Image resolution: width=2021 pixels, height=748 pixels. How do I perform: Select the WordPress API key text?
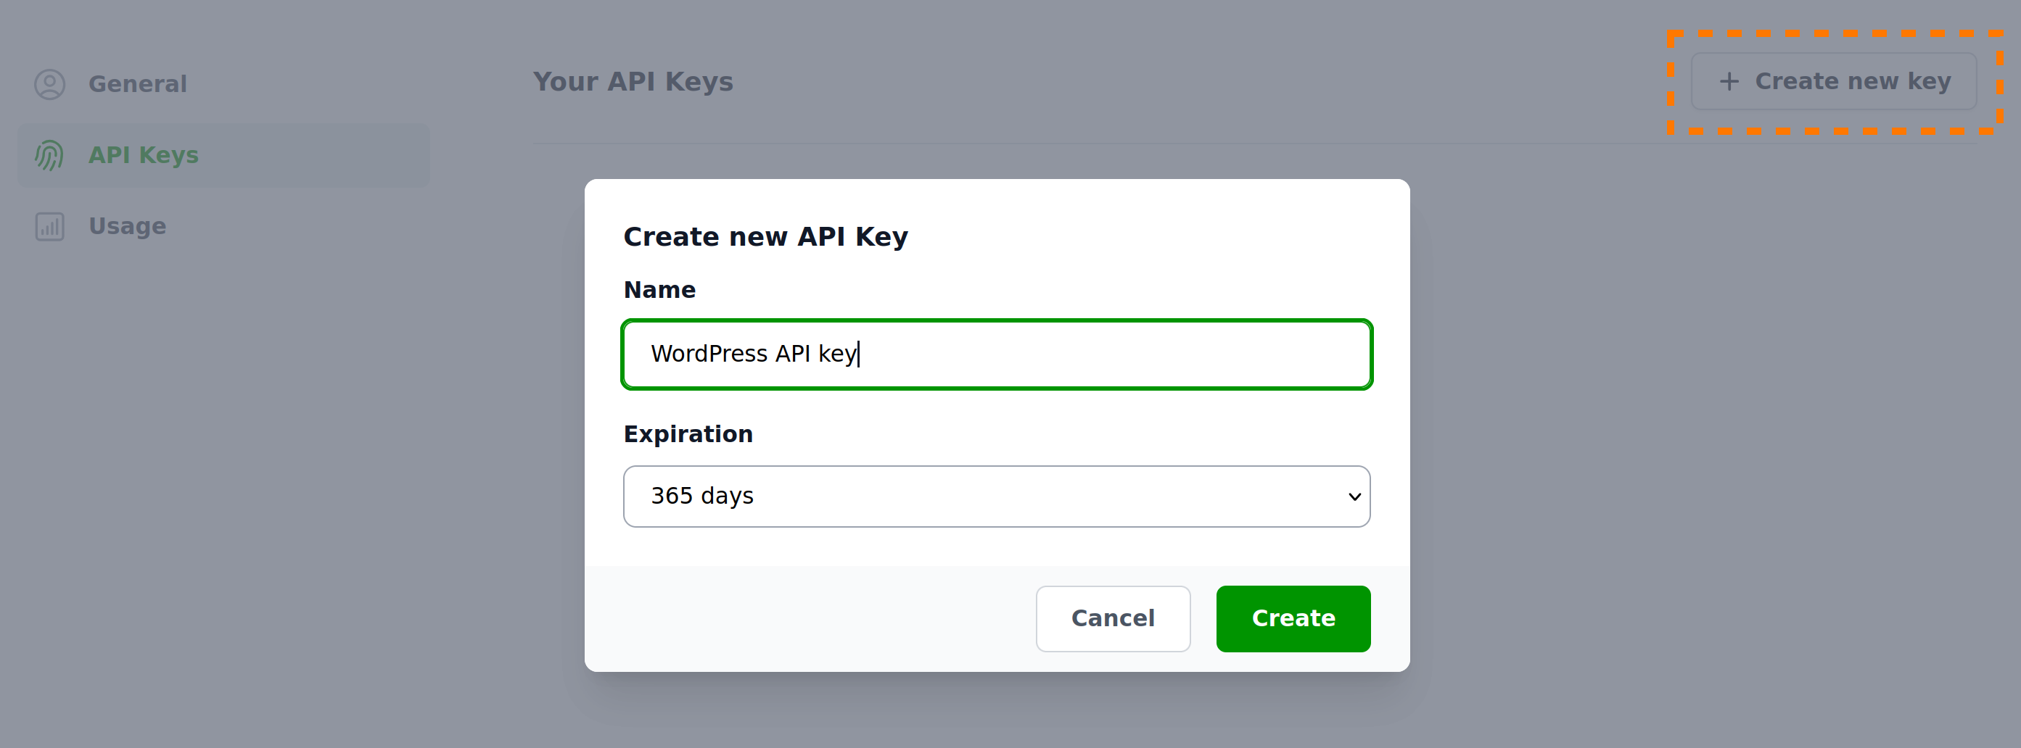point(753,354)
